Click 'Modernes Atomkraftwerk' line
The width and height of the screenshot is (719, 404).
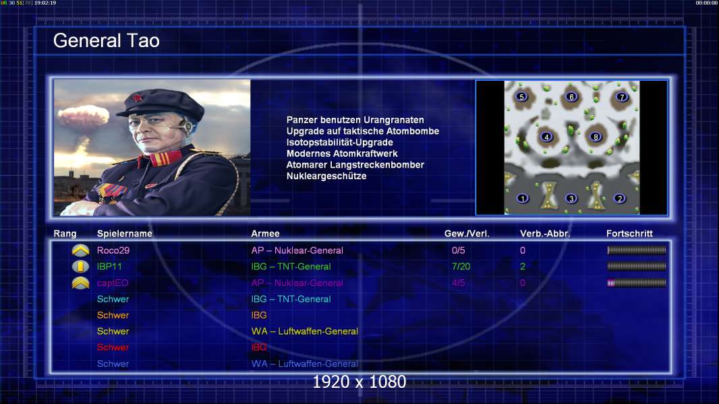click(x=341, y=154)
